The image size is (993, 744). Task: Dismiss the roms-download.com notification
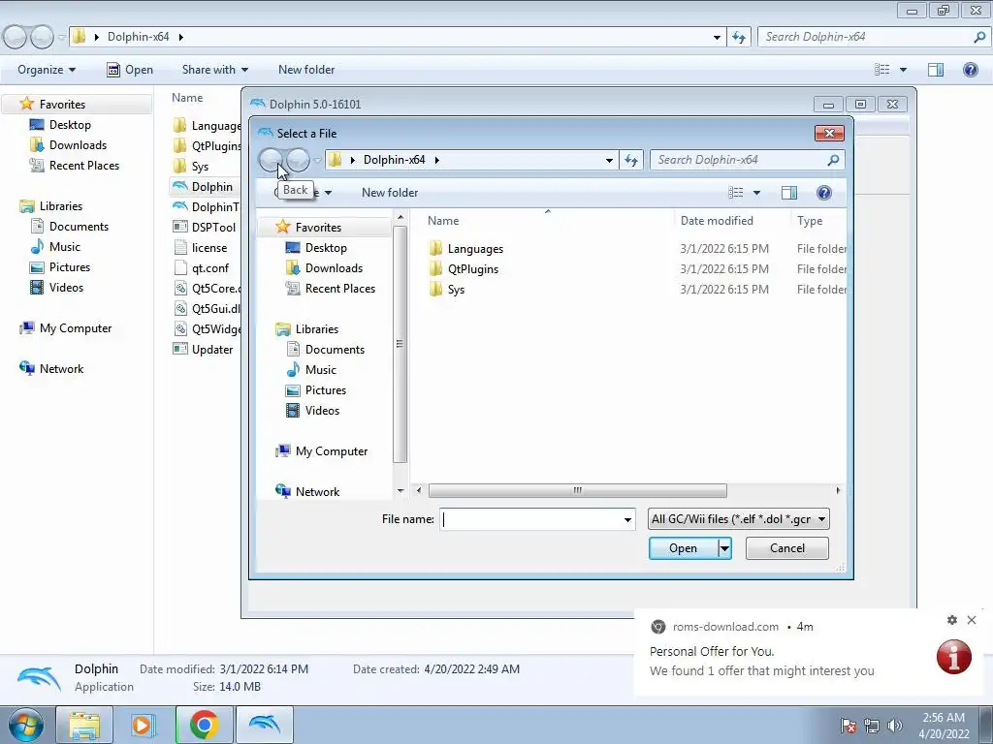point(972,620)
